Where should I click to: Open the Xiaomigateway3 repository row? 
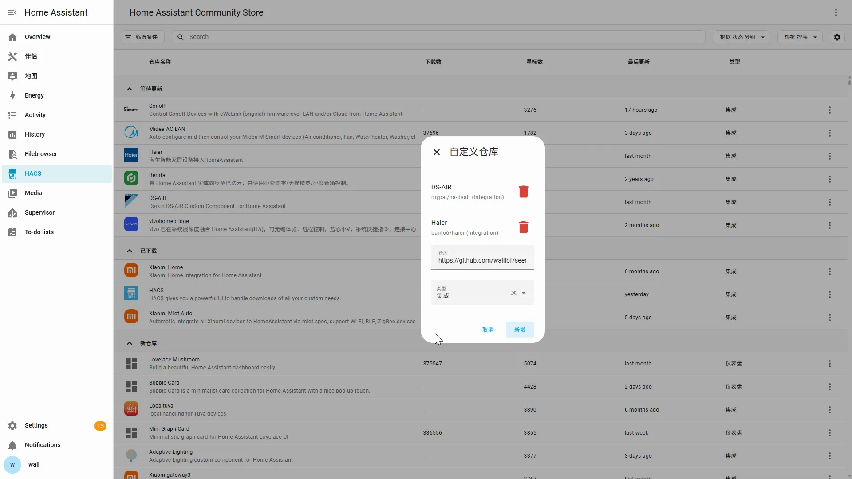(481, 474)
